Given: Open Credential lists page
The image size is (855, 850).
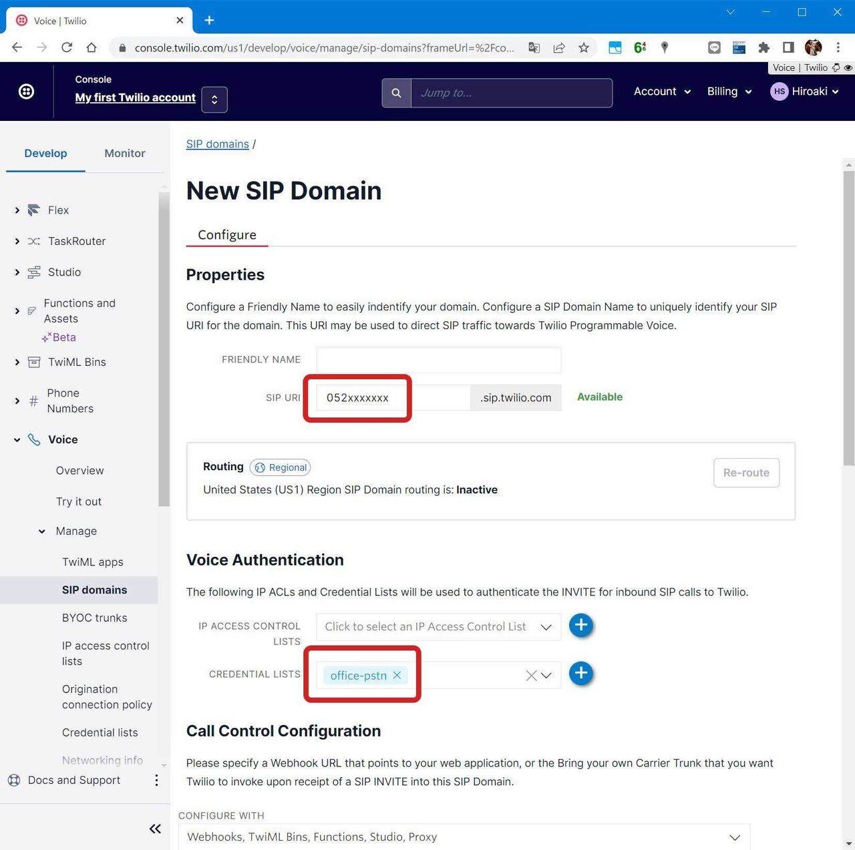Looking at the screenshot, I should click(100, 732).
